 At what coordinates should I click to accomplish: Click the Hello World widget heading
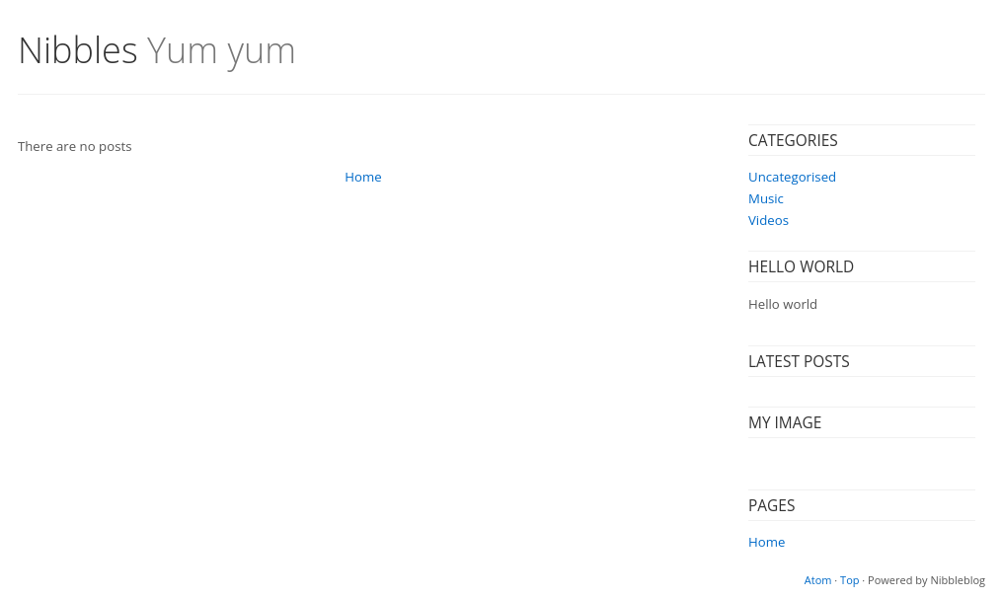tap(801, 266)
